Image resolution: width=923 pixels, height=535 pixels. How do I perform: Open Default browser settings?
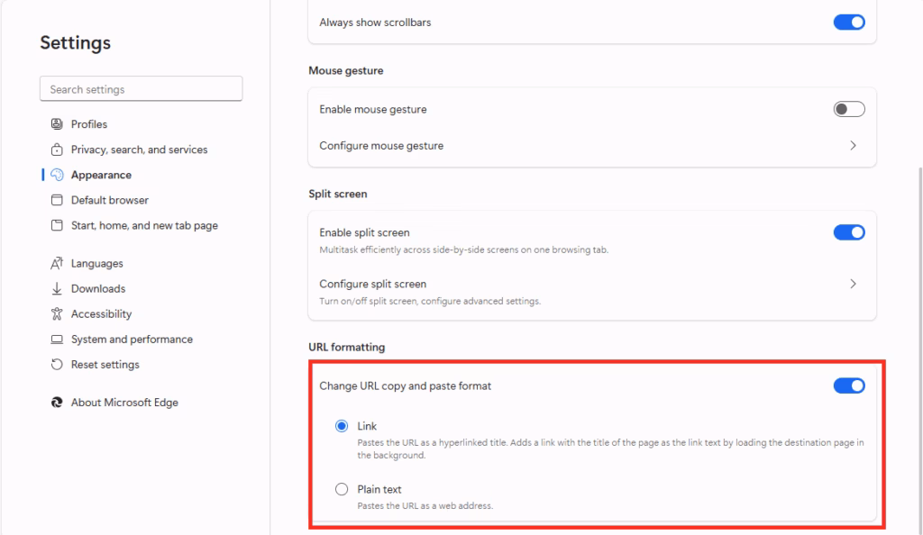click(x=110, y=200)
